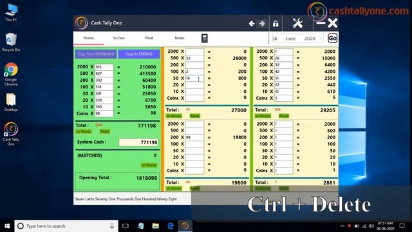Click the Go button
This screenshot has height=232, width=412.
(x=332, y=39)
